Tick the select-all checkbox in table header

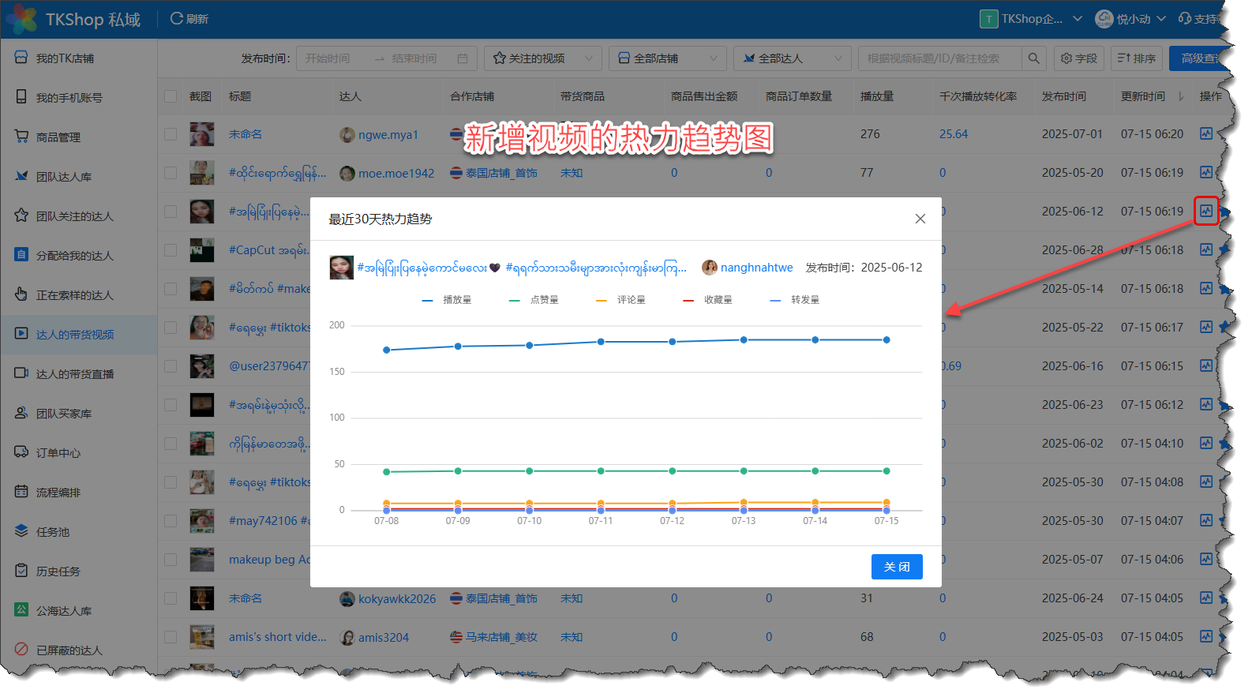click(171, 96)
